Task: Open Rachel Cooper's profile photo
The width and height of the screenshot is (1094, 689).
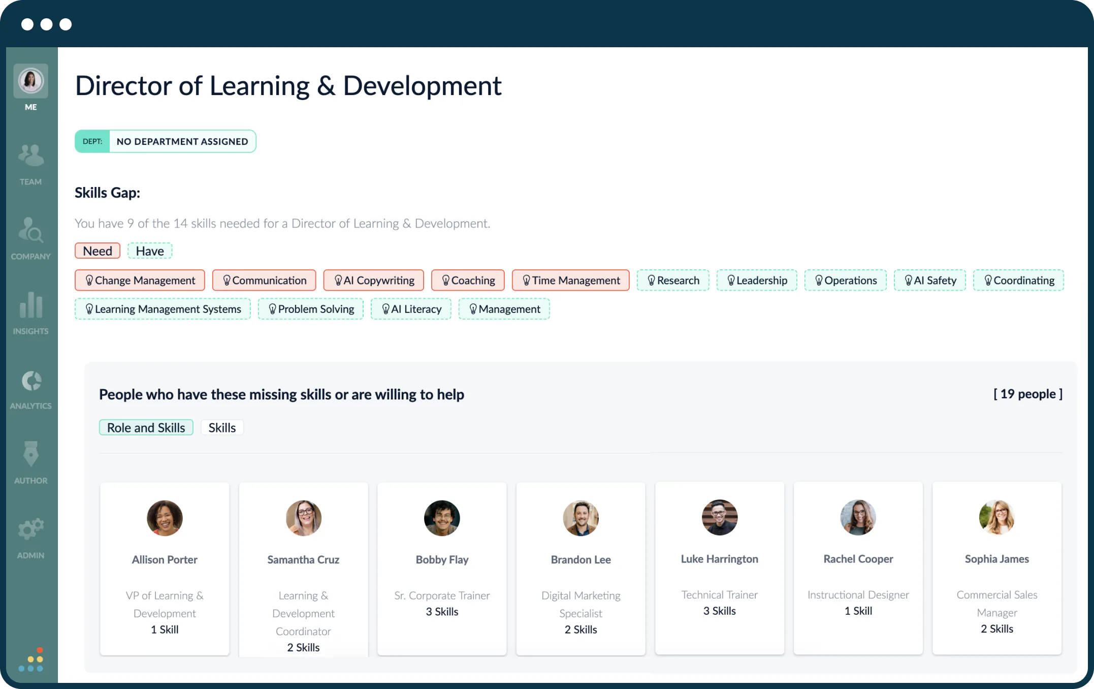Action: (858, 517)
